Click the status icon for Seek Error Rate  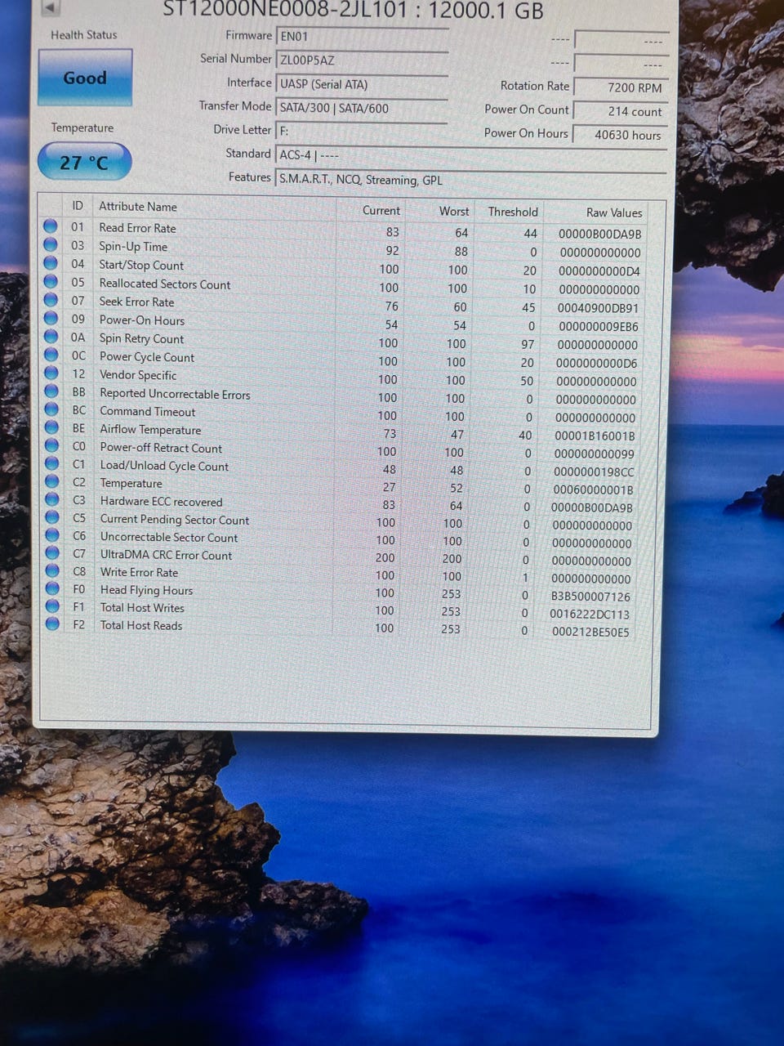click(x=51, y=300)
